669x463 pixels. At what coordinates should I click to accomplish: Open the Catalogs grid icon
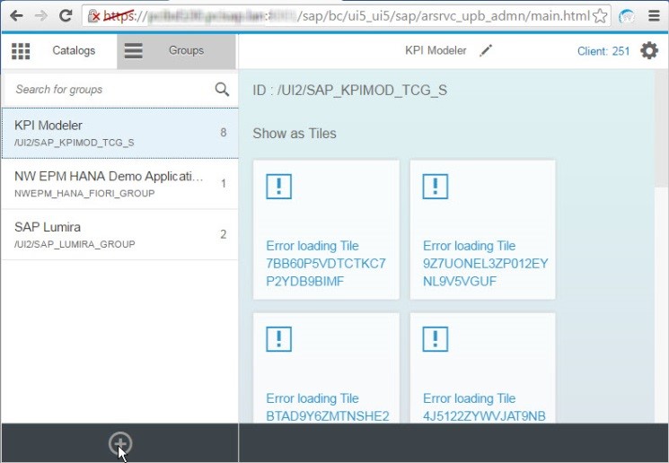(20, 51)
